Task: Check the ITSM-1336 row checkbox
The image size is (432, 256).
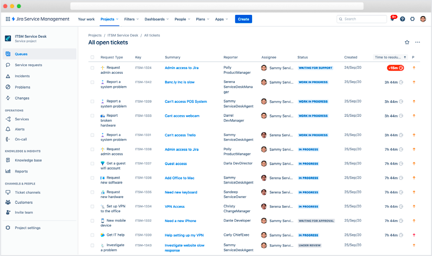Action: coord(92,178)
